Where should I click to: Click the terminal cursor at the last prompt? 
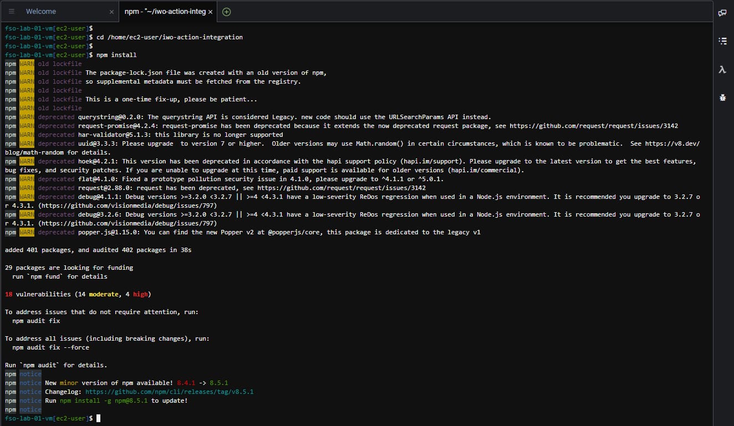(98, 418)
